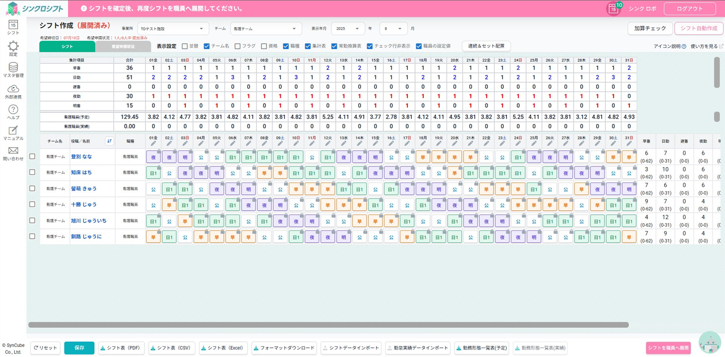Click the pencil edit icon under 01金
This screenshot has height=357, width=725.
point(153,144)
